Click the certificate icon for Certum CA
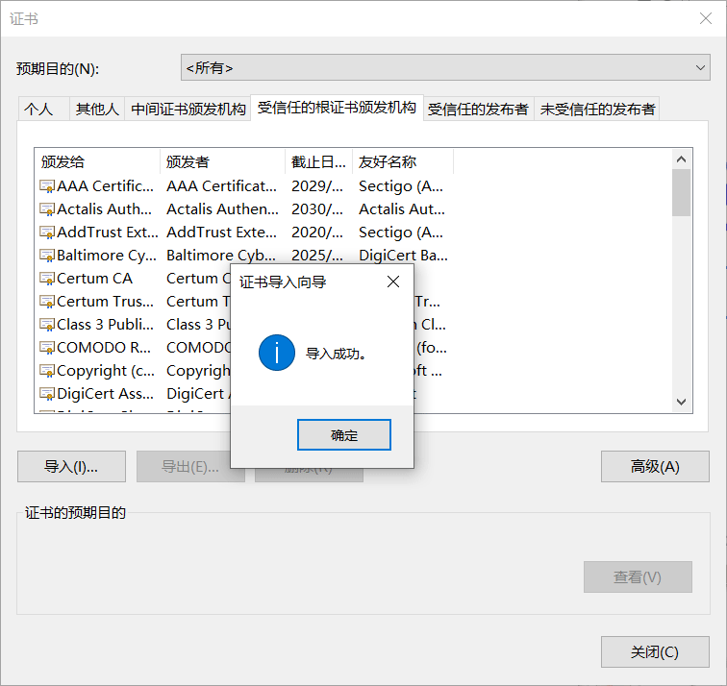The image size is (727, 686). point(47,279)
